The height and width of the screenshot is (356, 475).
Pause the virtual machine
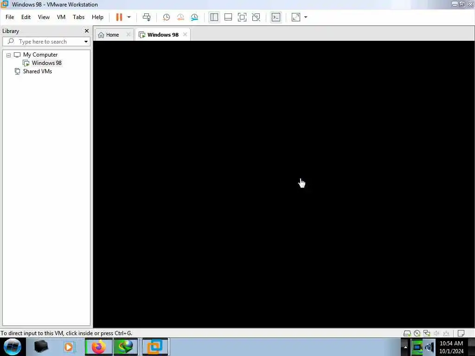[x=119, y=17]
